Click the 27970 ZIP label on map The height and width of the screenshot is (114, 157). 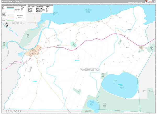tap(77, 60)
